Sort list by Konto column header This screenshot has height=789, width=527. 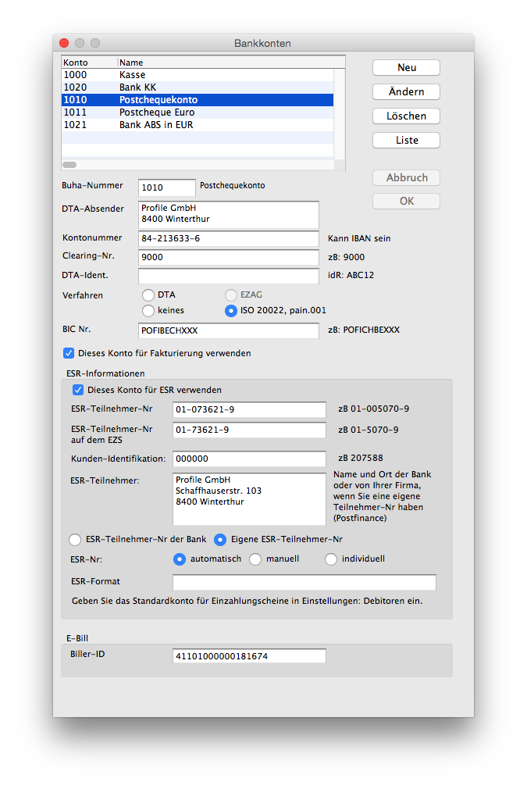(x=88, y=62)
